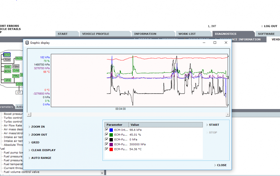The image size is (280, 176).
Task: Click the BCM module node
Action: coord(8,71)
